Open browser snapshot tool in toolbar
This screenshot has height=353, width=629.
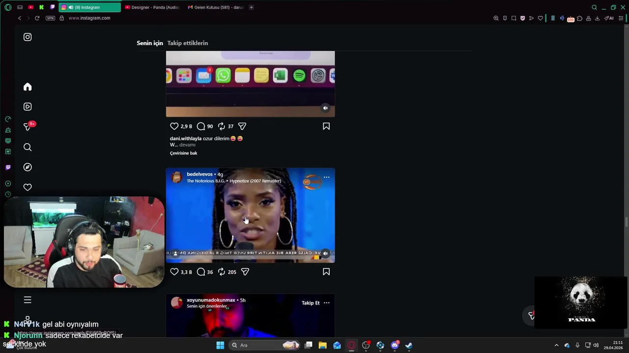pos(514,18)
